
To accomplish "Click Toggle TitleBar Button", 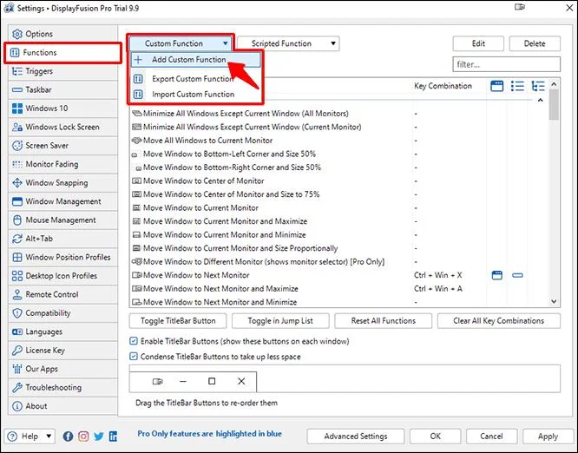I will (178, 321).
